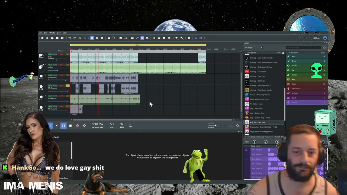Open the FX menu on track 6

point(68,75)
